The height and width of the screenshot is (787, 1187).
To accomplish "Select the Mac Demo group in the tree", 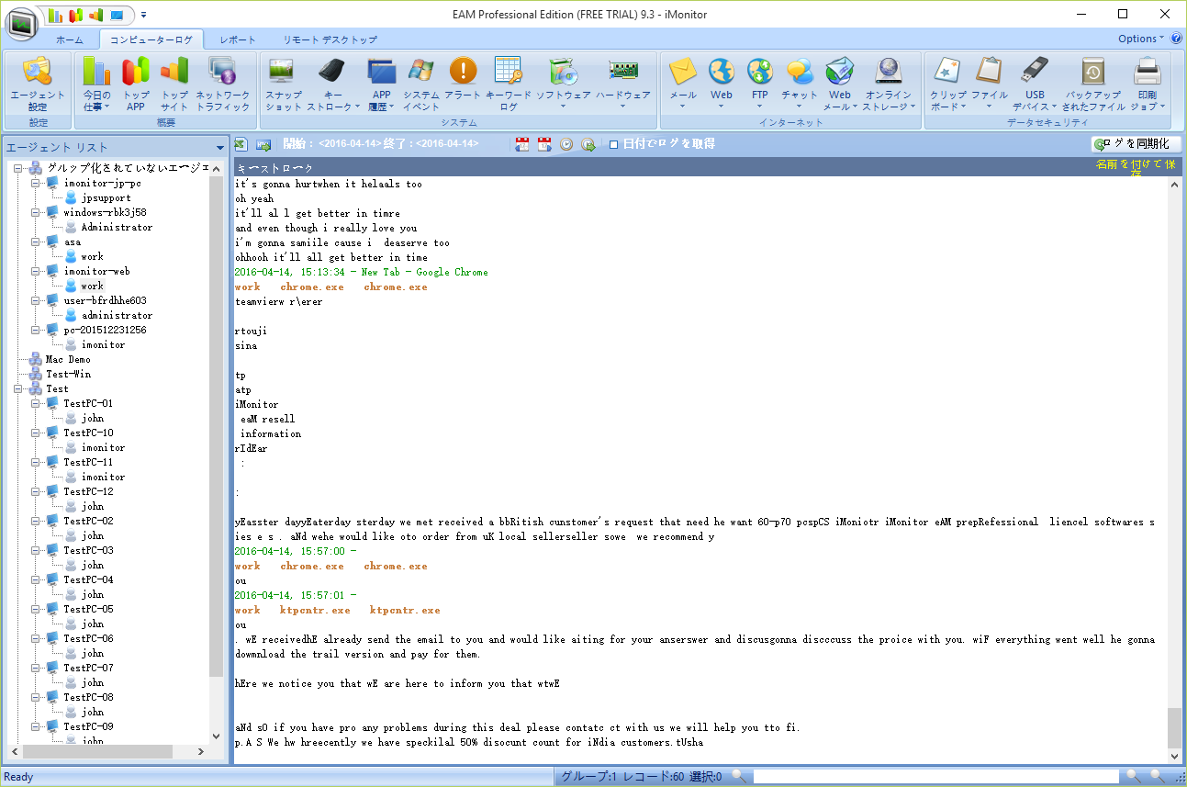I will point(69,359).
